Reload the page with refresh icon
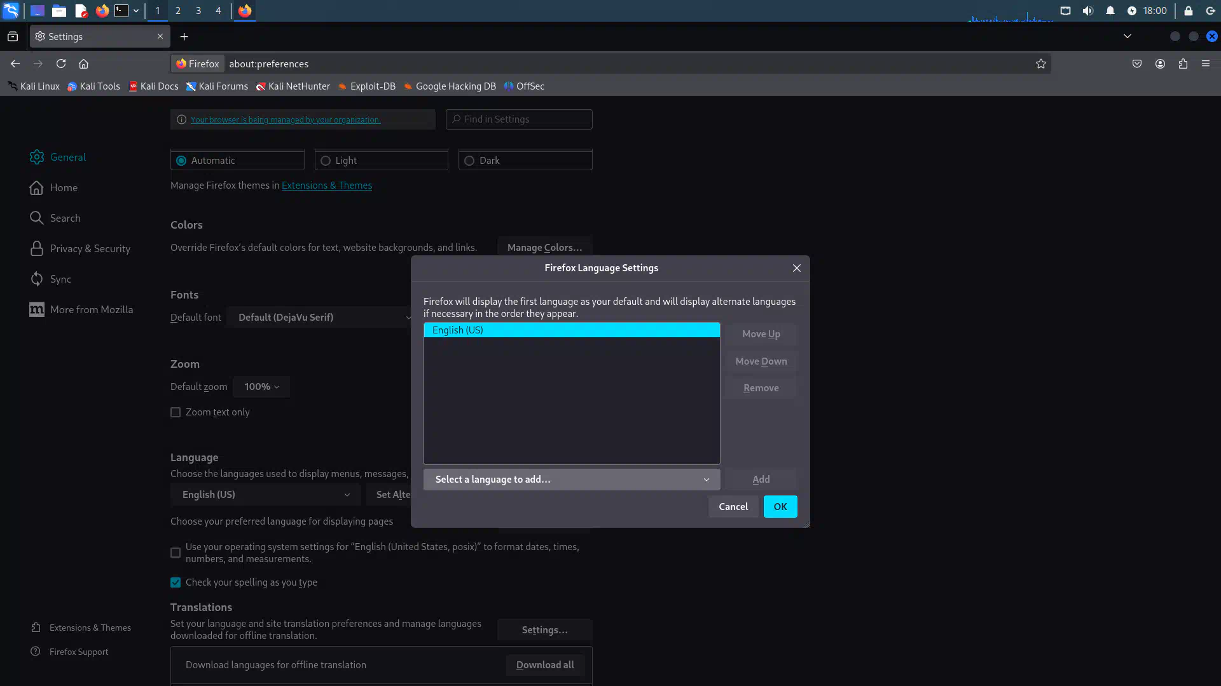The height and width of the screenshot is (686, 1221). 61,64
